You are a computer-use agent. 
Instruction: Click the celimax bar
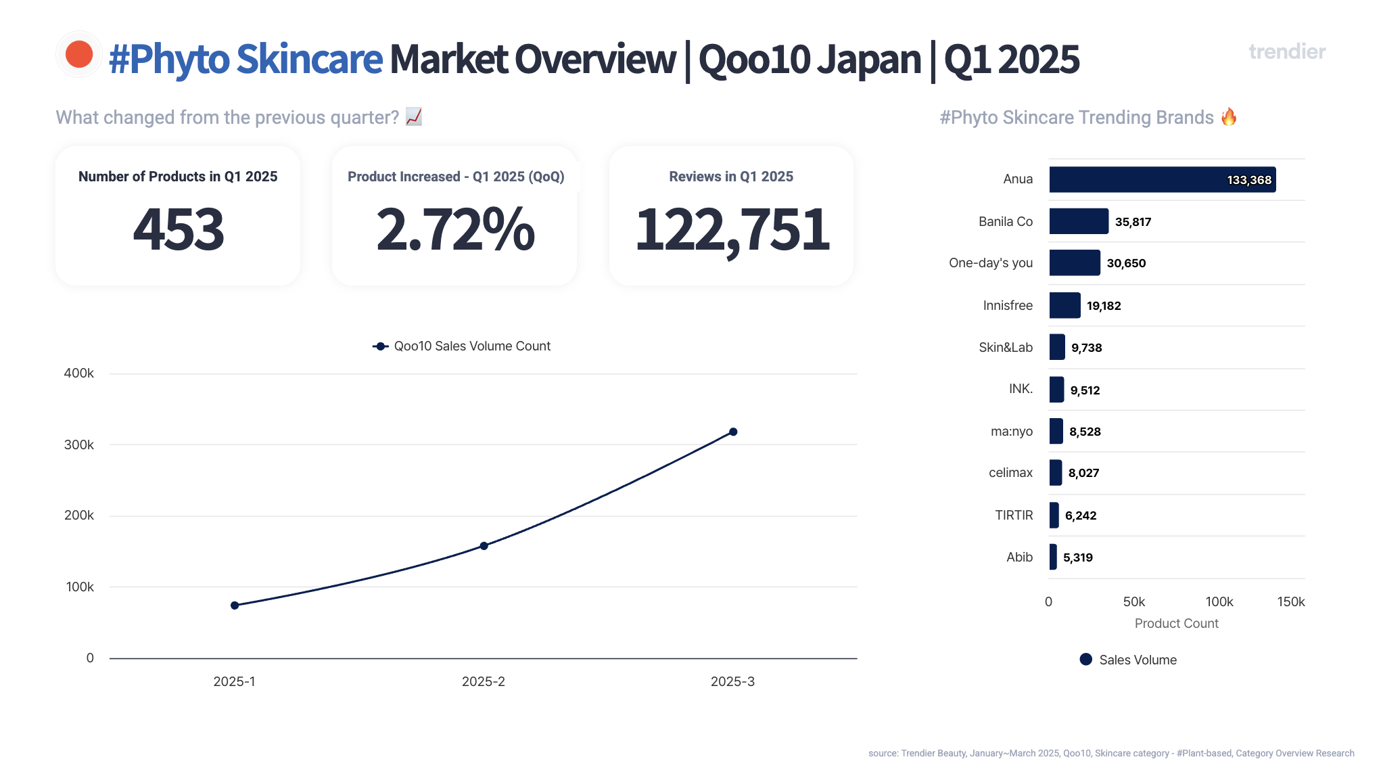click(x=1056, y=472)
